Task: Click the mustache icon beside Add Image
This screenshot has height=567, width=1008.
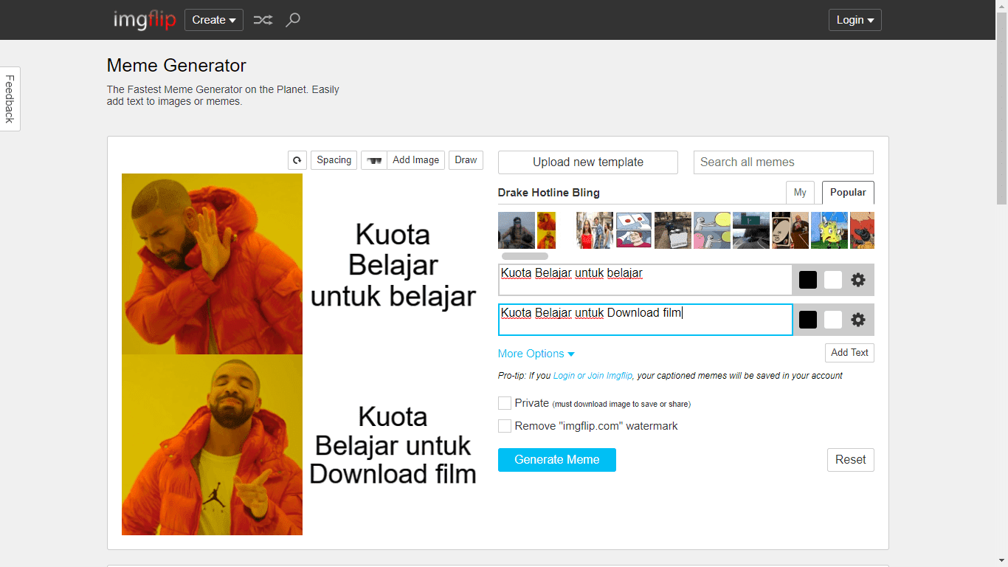Action: [x=373, y=160]
